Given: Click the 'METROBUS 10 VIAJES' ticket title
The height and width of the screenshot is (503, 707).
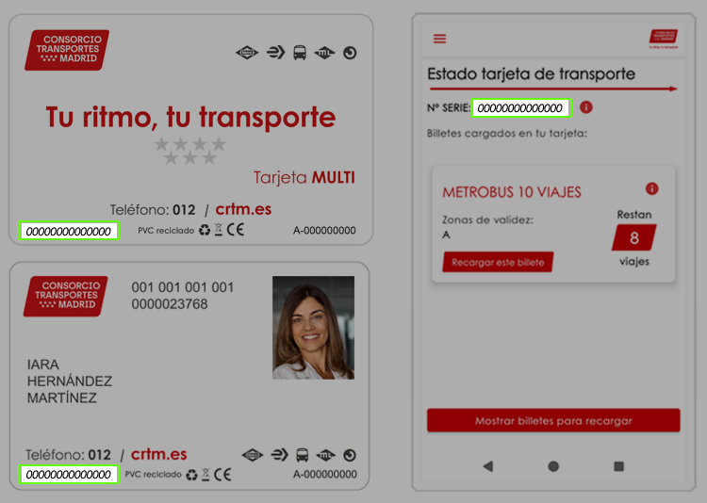Looking at the screenshot, I should click(x=512, y=192).
